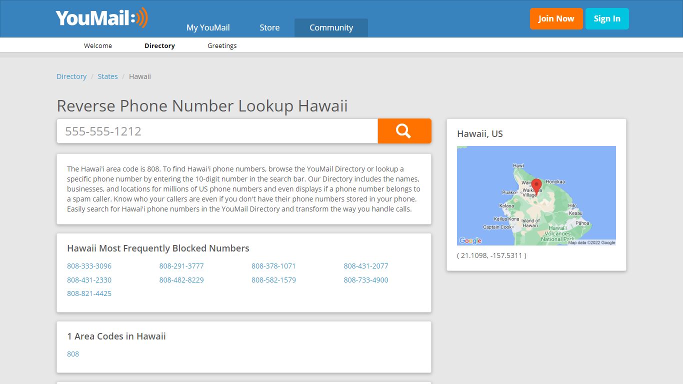Open the Greetings submenu item
This screenshot has height=384, width=683.
[x=222, y=45]
